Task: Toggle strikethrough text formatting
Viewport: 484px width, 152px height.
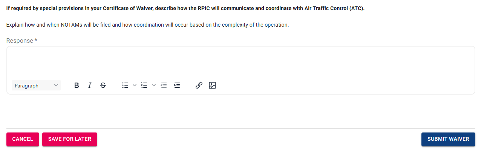Action: 103,86
